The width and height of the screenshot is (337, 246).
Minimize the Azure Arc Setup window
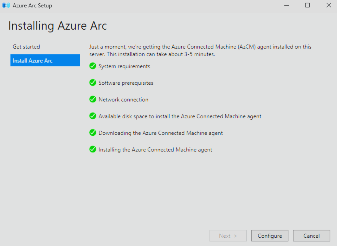287,5
